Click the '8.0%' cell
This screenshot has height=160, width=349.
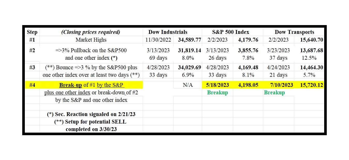click(x=188, y=58)
